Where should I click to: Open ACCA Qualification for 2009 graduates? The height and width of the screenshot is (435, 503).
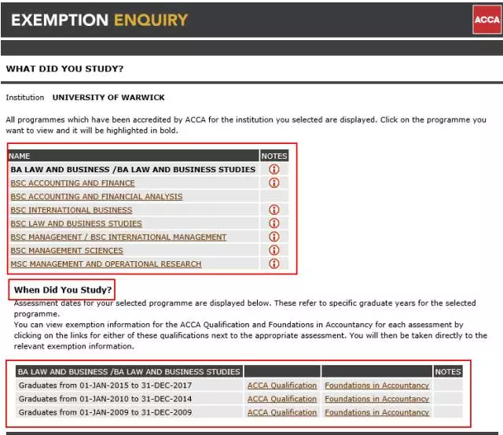point(282,412)
